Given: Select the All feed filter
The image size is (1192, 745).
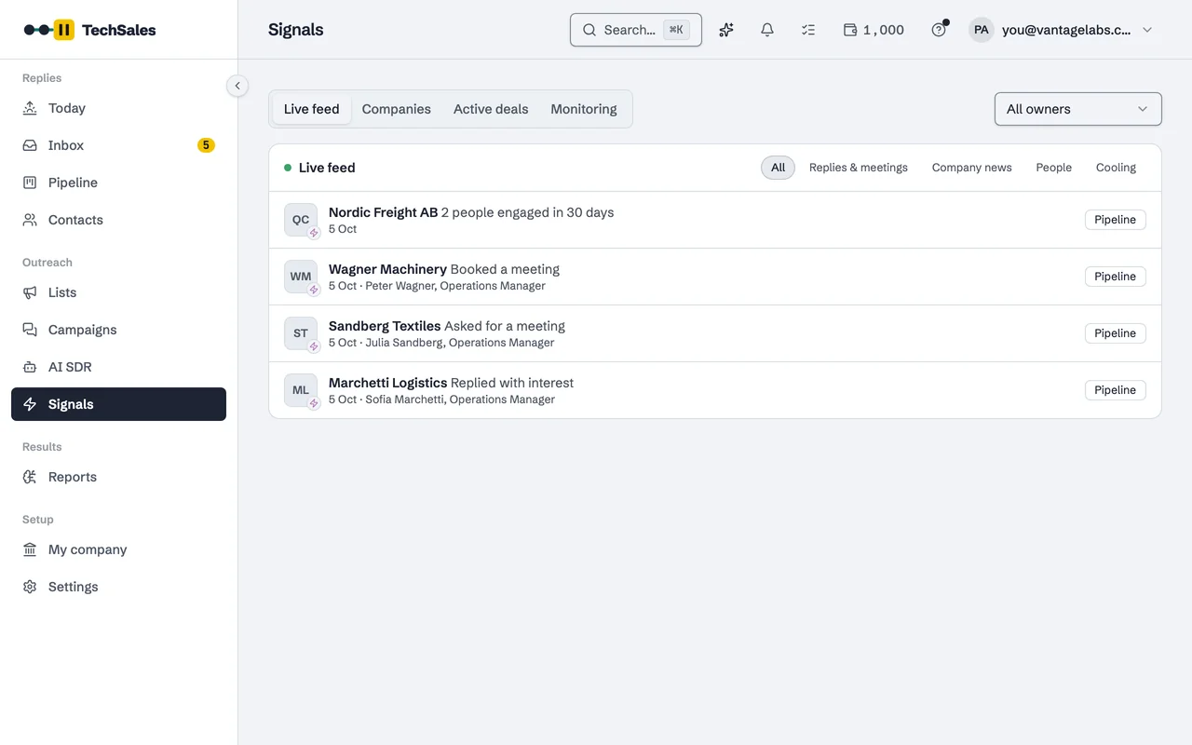Looking at the screenshot, I should pos(779,168).
